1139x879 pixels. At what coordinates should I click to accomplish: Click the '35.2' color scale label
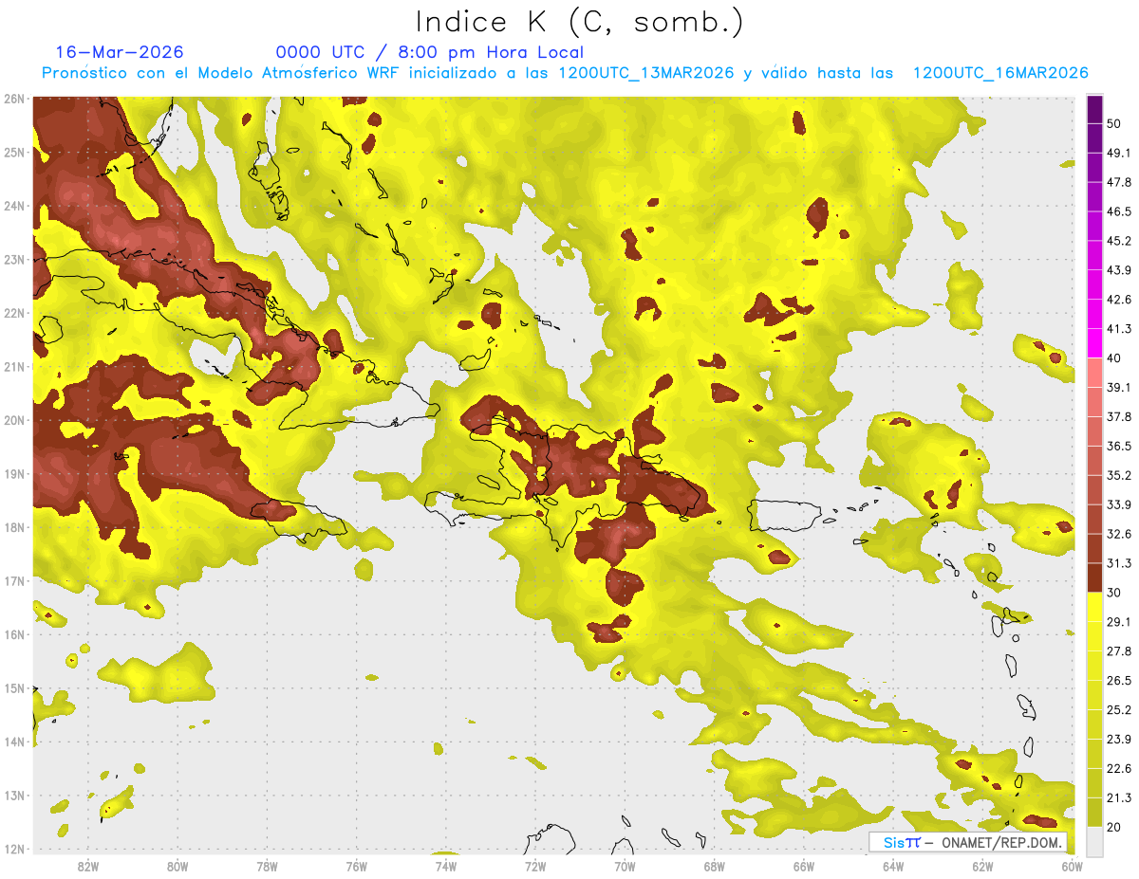(x=1119, y=475)
